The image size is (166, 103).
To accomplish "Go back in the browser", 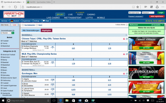I will tap(3, 7).
